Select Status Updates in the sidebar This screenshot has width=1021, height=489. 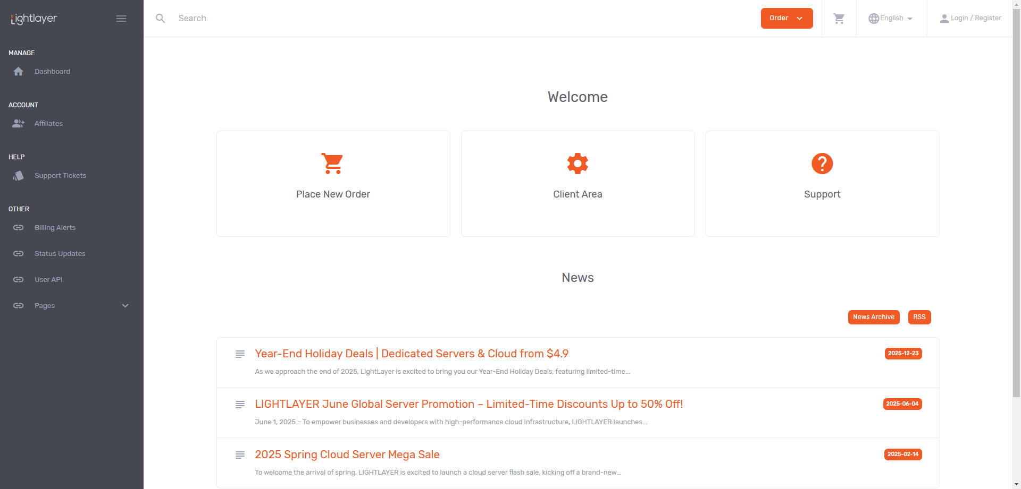coord(60,254)
